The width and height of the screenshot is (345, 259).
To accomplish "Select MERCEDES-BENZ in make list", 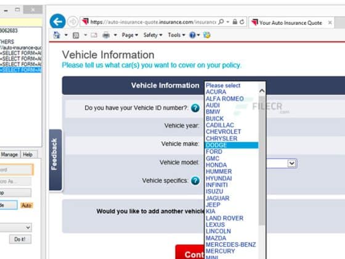I will pos(231,244).
